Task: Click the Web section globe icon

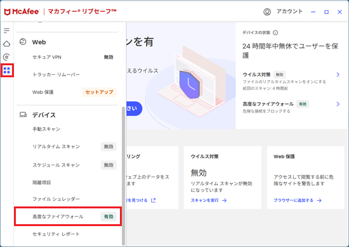Action: pyautogui.click(x=23, y=42)
